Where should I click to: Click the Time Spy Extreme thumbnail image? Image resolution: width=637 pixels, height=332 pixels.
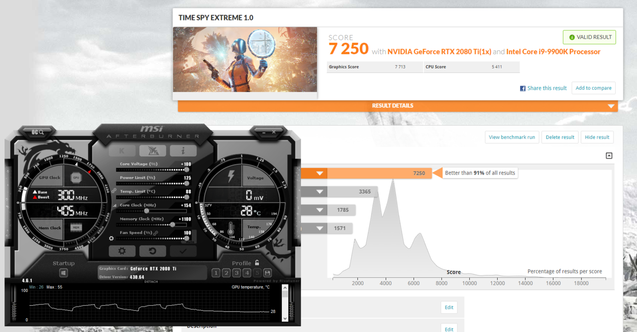pyautogui.click(x=245, y=59)
